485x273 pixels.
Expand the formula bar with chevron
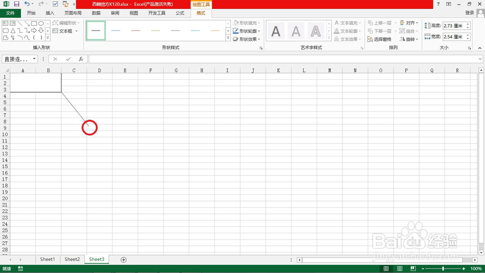pyautogui.click(x=480, y=59)
